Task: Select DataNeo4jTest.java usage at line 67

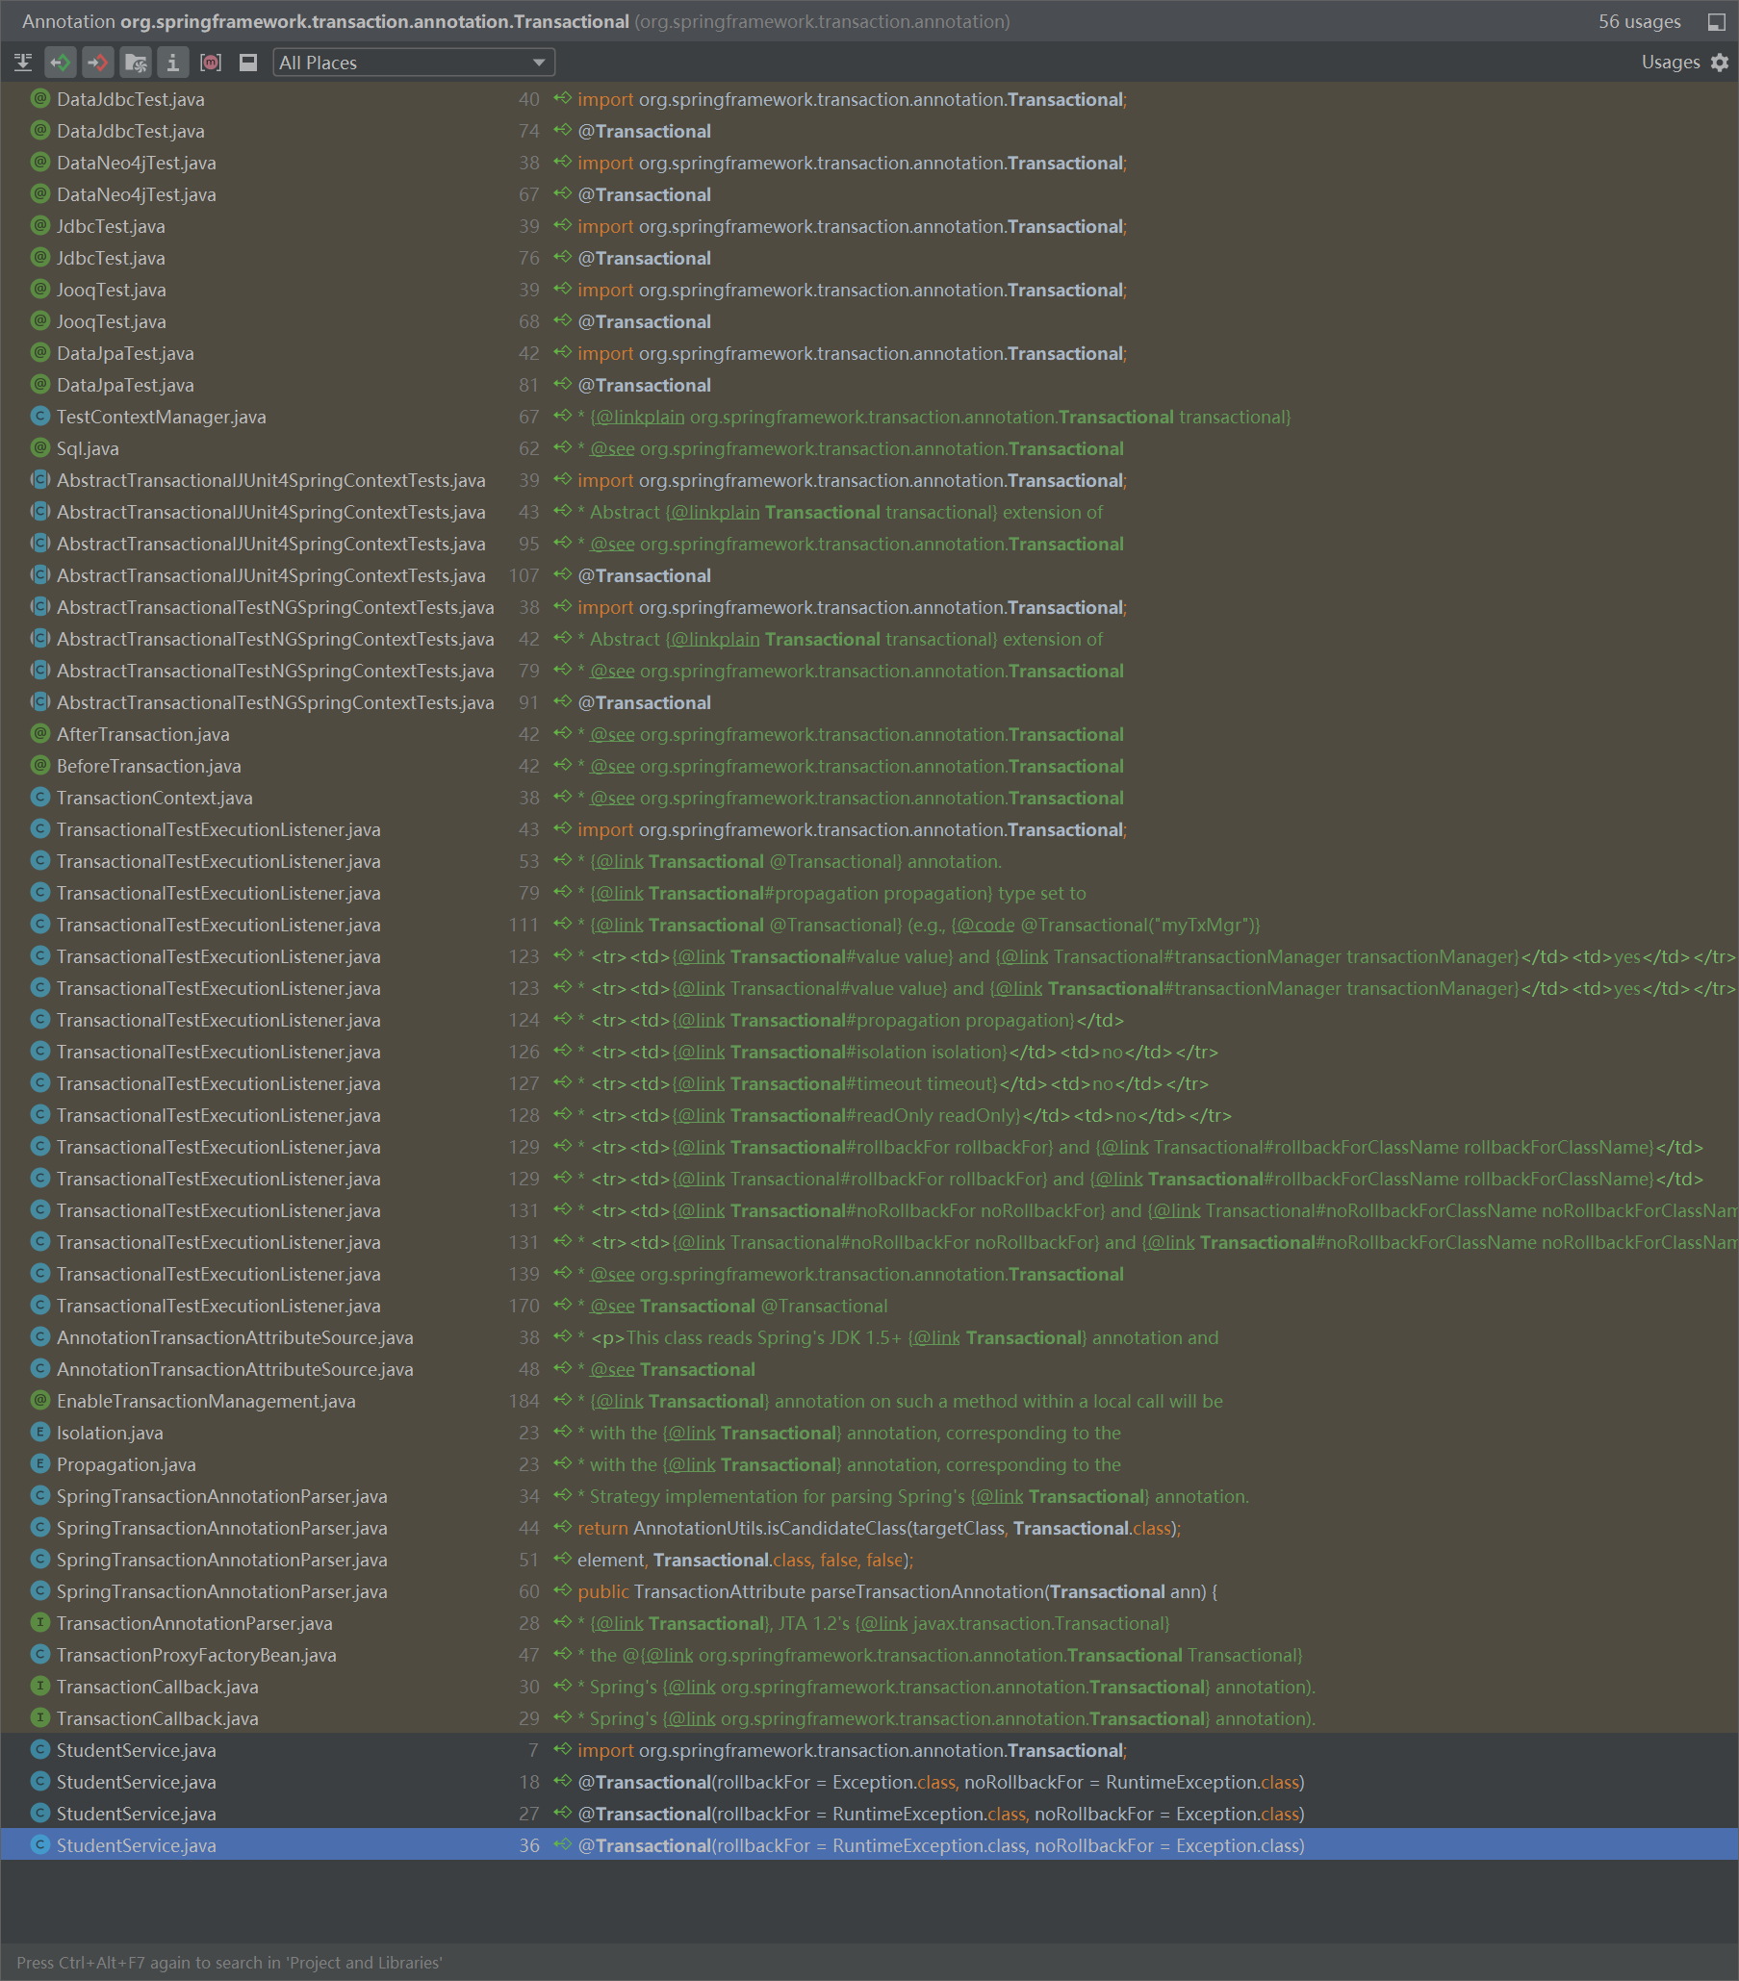Action: 870,194
